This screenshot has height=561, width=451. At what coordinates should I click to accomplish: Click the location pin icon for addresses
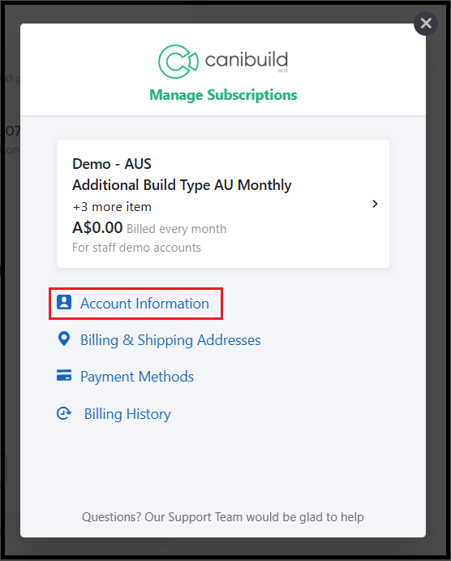[x=64, y=339]
